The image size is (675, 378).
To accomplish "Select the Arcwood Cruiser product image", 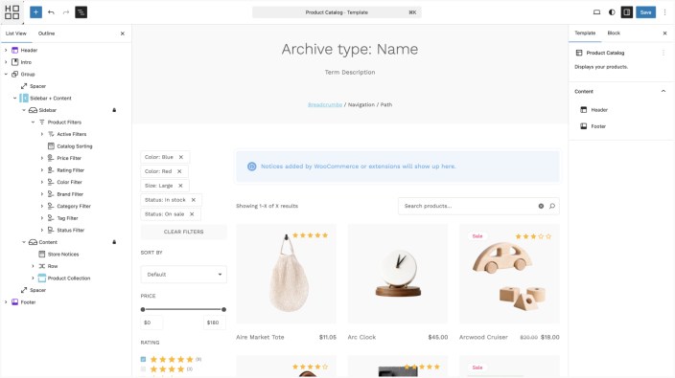I will (x=509, y=274).
